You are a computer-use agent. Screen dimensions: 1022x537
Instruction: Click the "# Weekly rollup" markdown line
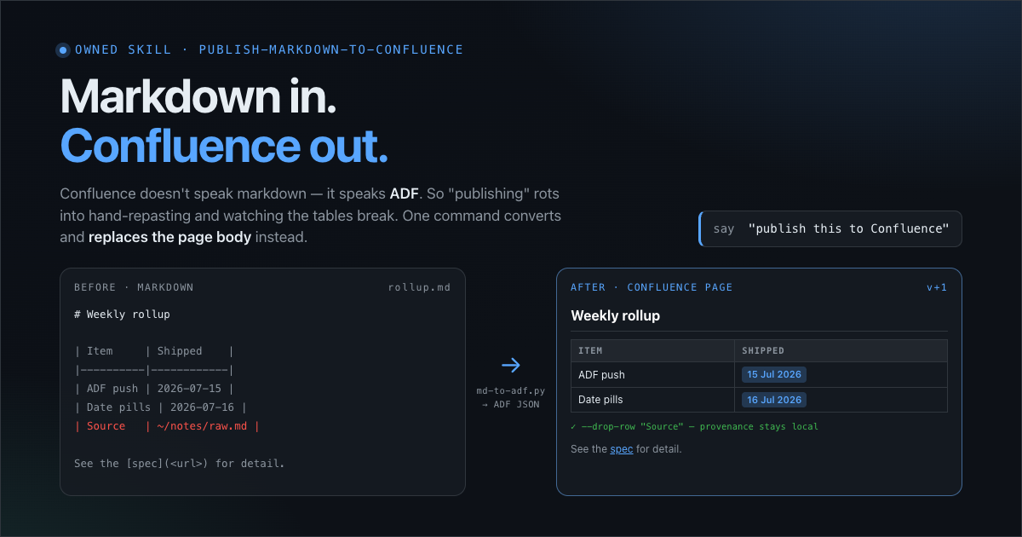click(x=122, y=314)
